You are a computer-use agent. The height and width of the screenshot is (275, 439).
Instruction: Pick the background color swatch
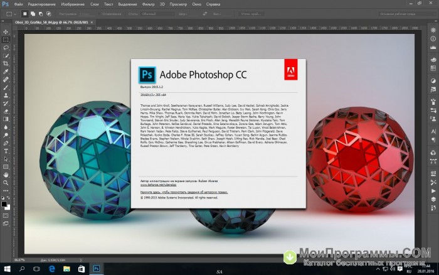(x=8, y=208)
